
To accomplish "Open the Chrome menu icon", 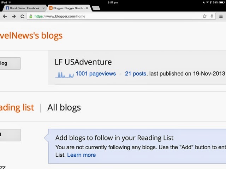I will 221,16.
